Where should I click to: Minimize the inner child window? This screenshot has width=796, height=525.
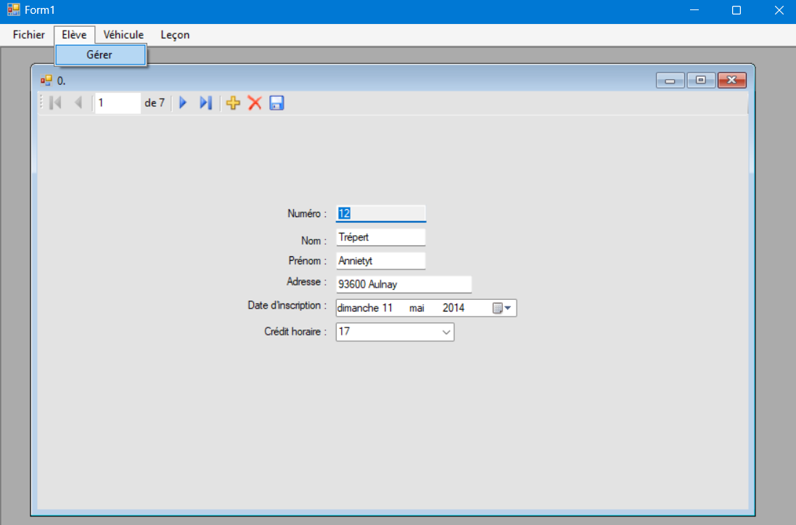pos(670,80)
